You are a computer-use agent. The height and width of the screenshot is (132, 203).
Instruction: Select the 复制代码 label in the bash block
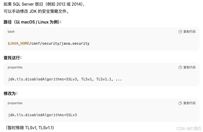[189, 32]
